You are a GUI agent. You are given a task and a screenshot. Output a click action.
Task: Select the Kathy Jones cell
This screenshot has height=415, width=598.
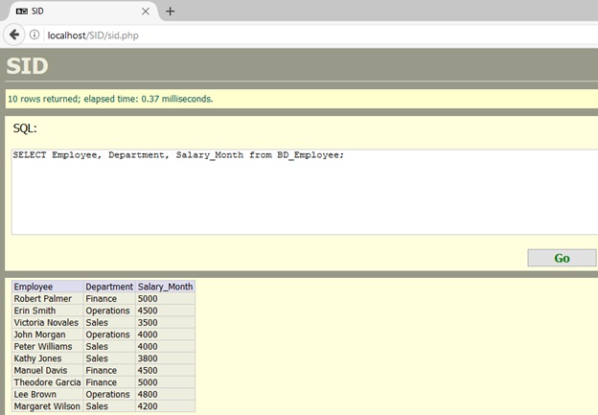coord(48,358)
